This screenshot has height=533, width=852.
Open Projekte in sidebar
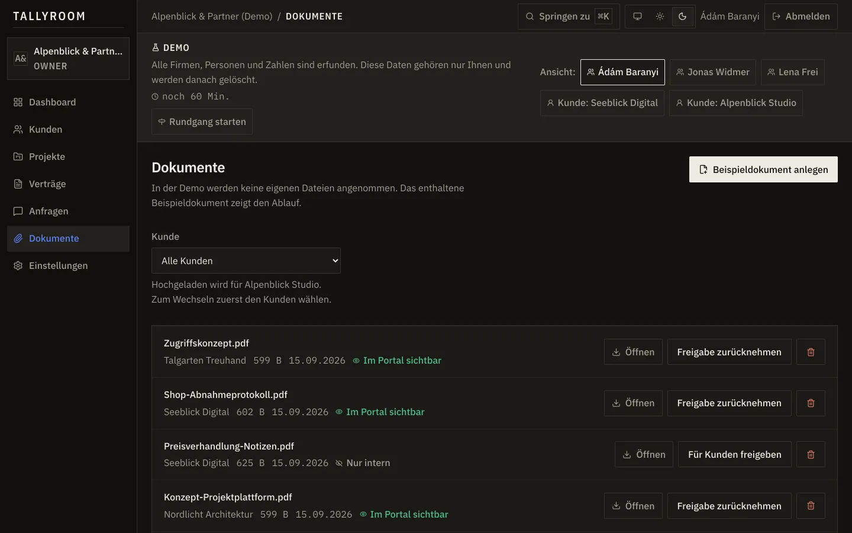point(68,157)
